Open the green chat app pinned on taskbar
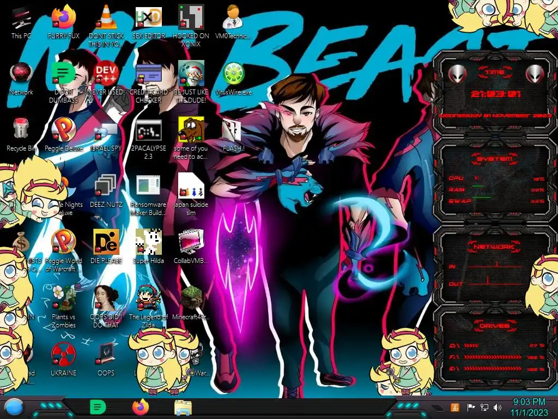 [98, 407]
